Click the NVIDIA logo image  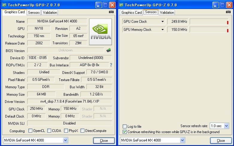tap(101, 32)
